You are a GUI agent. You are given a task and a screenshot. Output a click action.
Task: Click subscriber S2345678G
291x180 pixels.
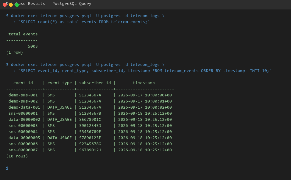coord(90,144)
